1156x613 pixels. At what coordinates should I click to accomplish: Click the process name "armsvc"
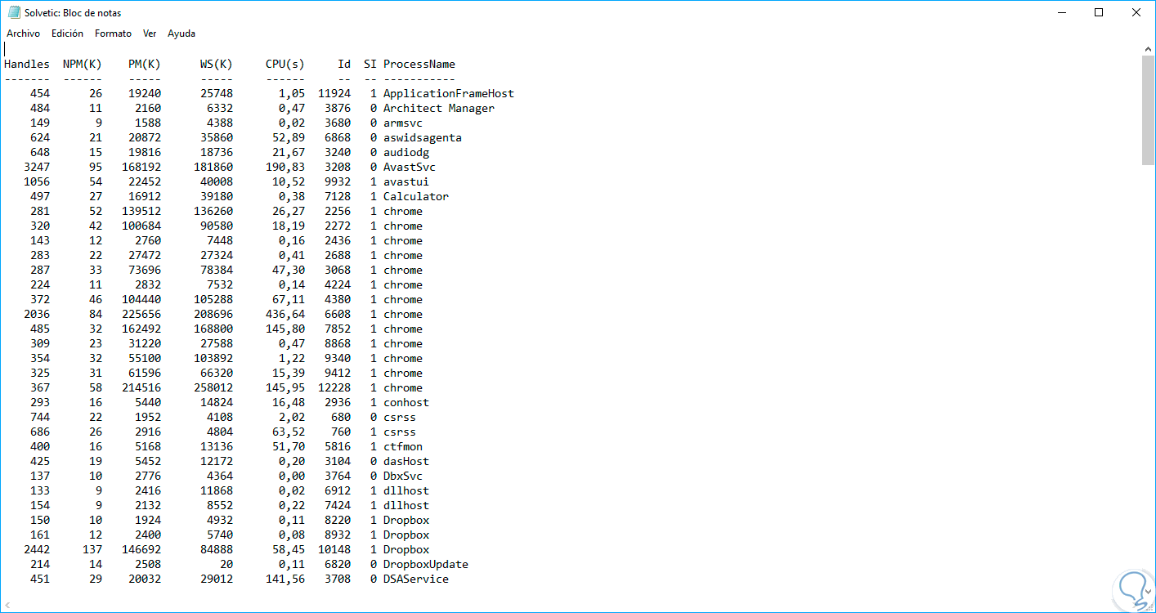[x=403, y=123]
